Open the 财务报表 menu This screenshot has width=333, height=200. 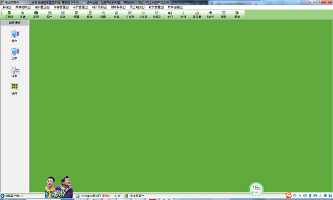click(118, 7)
